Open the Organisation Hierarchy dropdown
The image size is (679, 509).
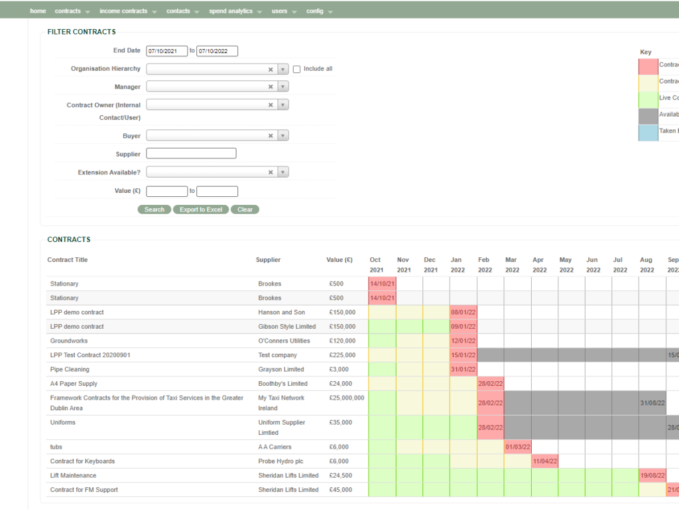tap(283, 68)
